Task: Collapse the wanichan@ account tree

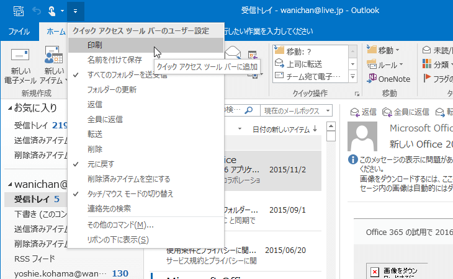Action: [x=10, y=184]
